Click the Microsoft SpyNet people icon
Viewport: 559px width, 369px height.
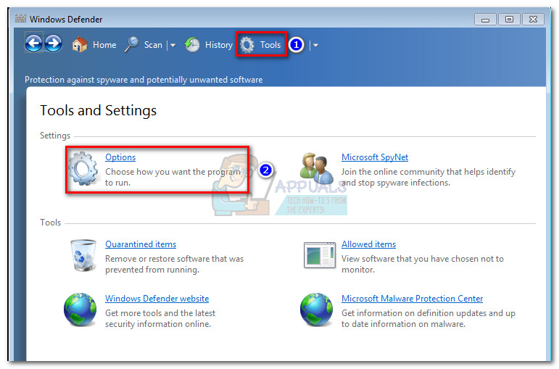(316, 169)
